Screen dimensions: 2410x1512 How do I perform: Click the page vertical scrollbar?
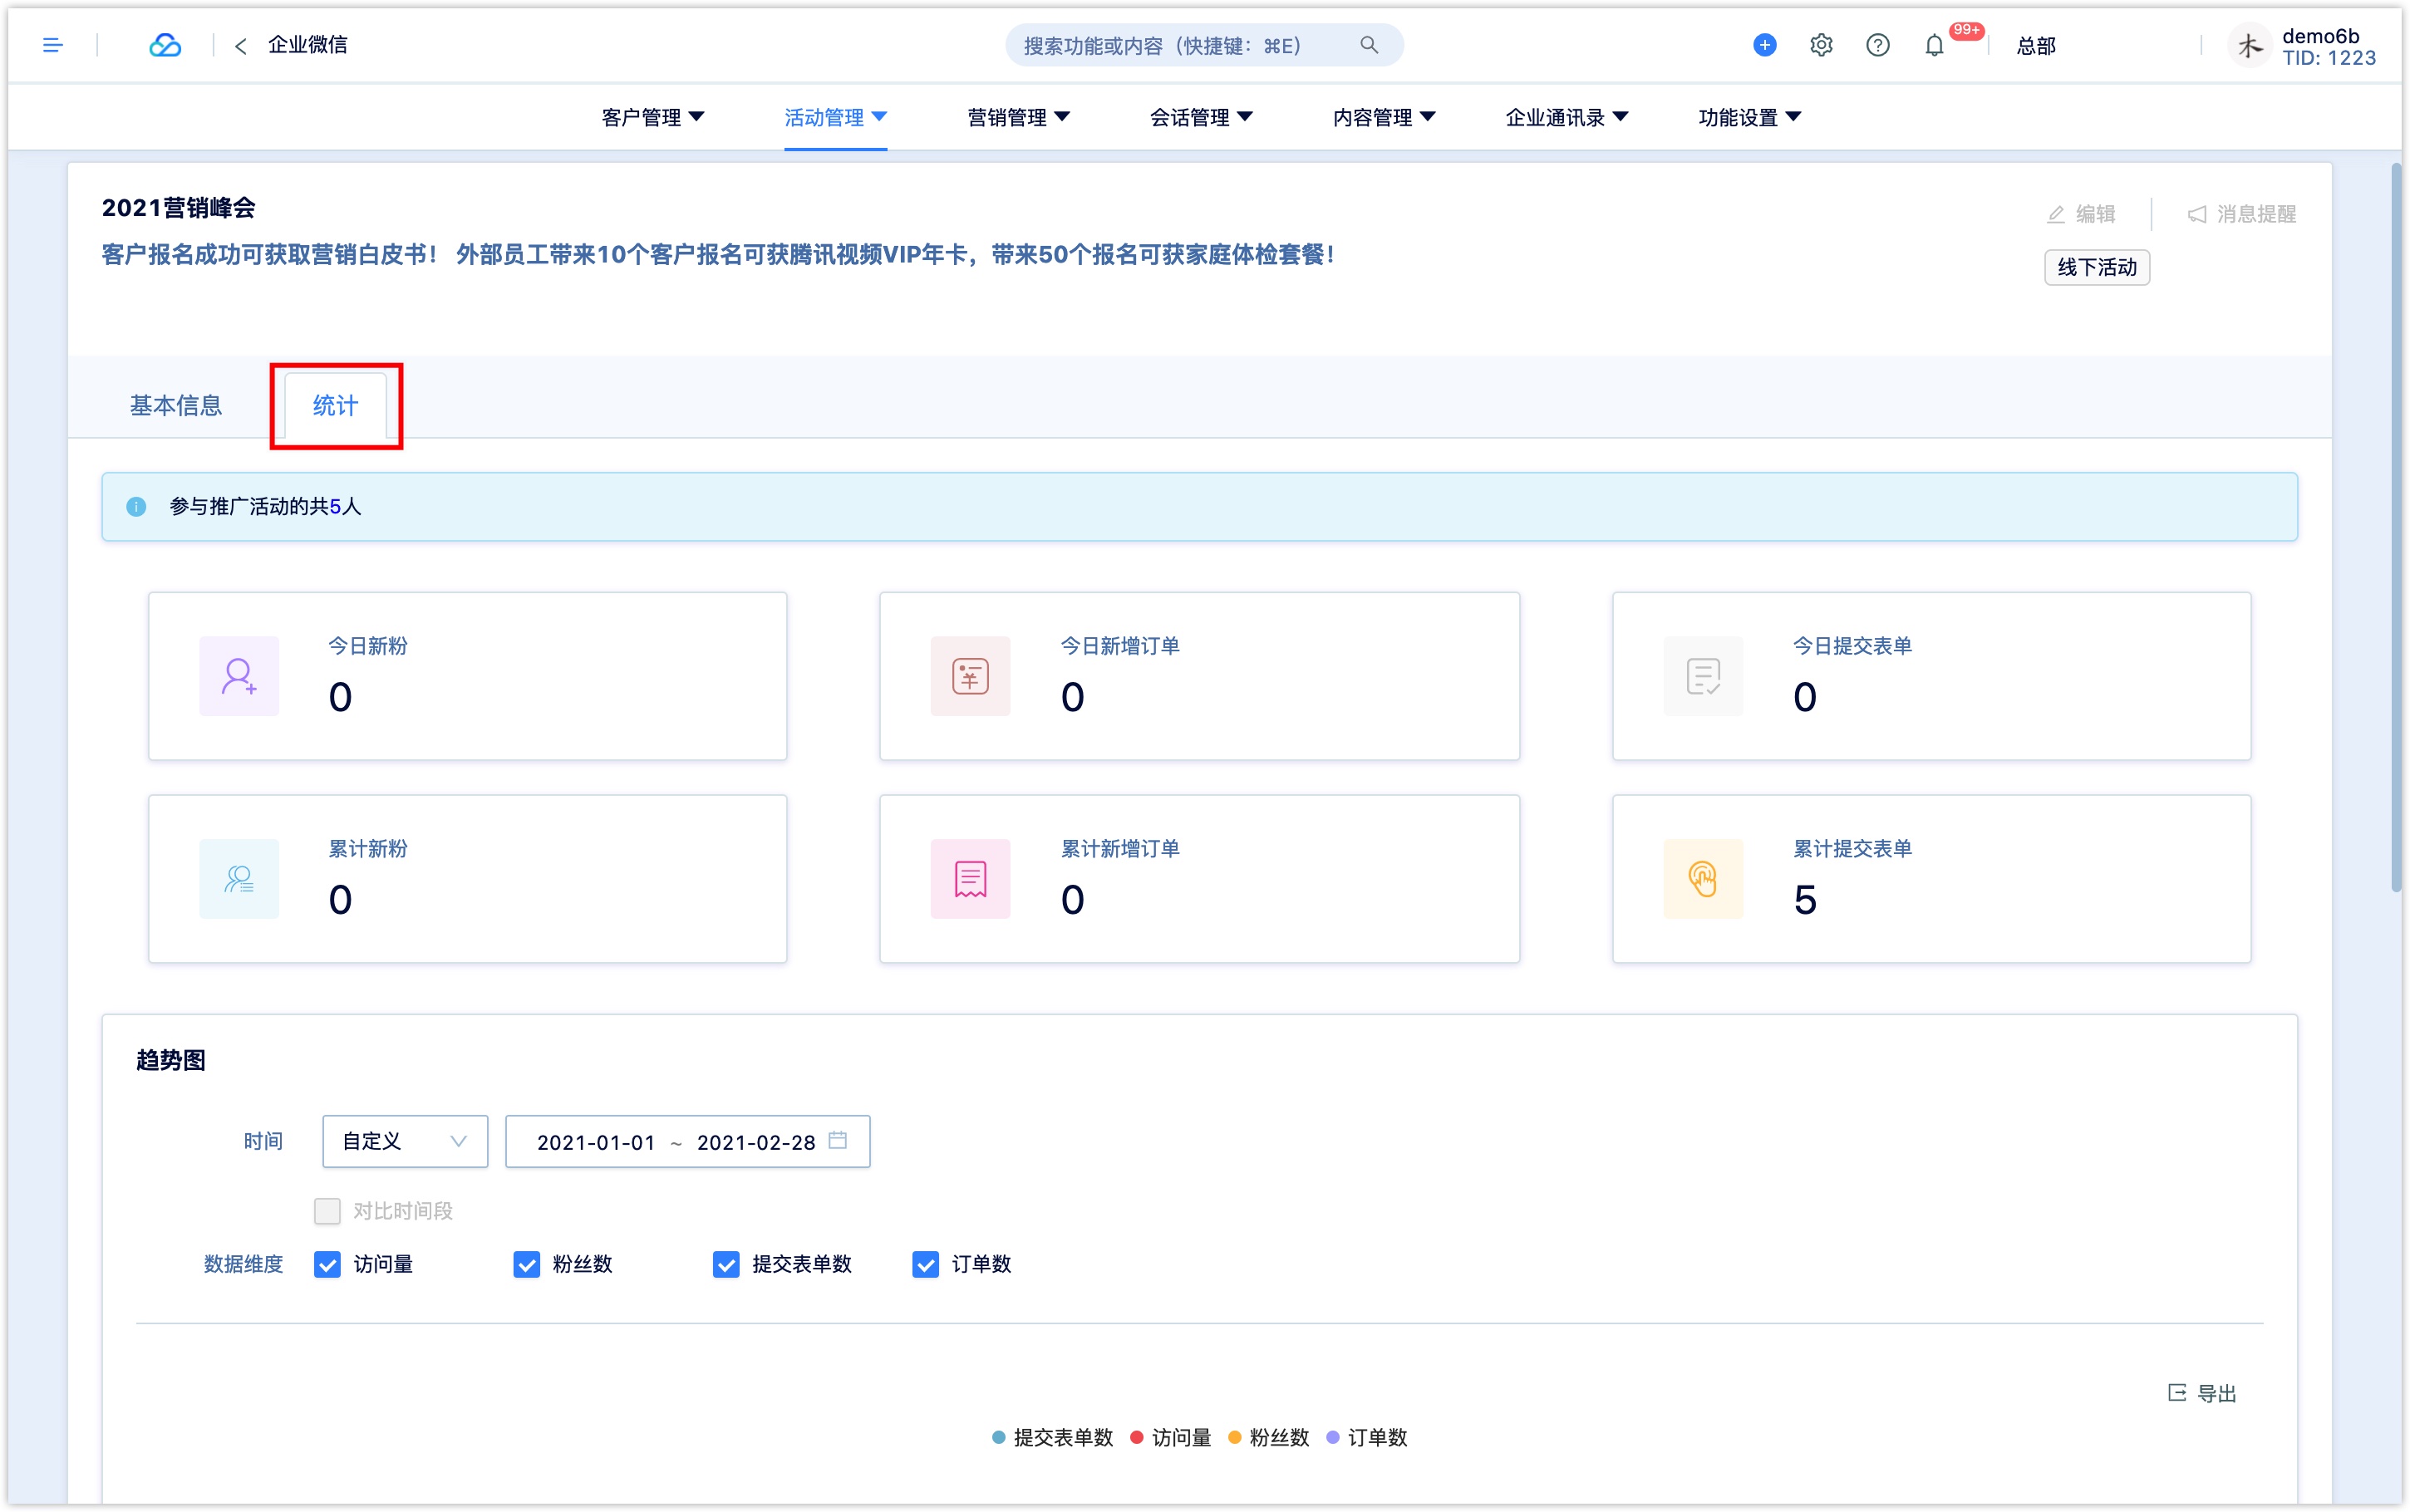[x=2396, y=528]
